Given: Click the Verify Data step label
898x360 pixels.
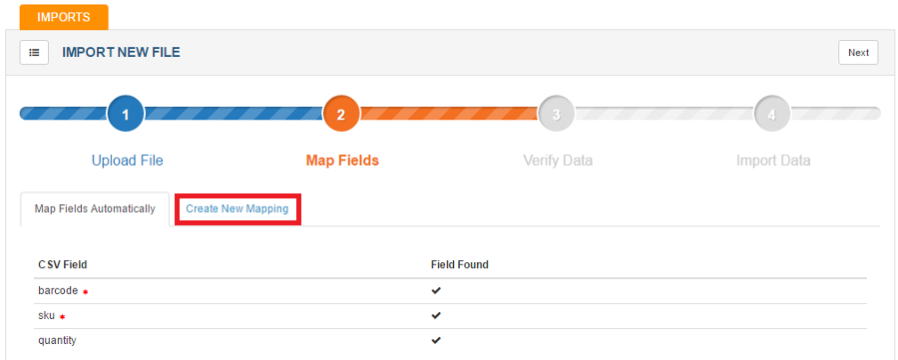Looking at the screenshot, I should (558, 161).
